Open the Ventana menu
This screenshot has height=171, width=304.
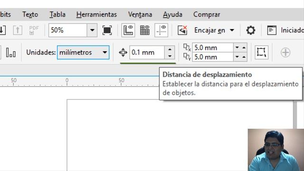coord(140,15)
